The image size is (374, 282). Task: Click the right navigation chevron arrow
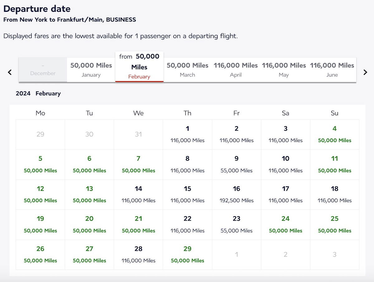click(365, 72)
